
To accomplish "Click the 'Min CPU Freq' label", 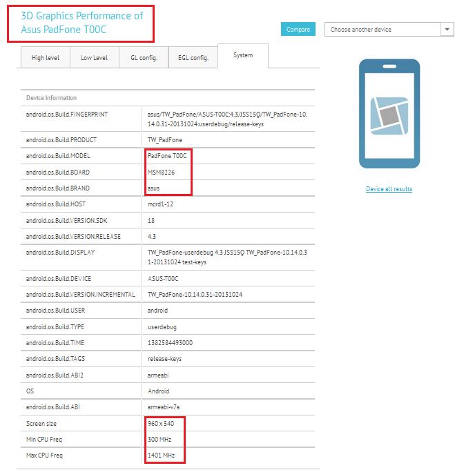I will pos(43,439).
